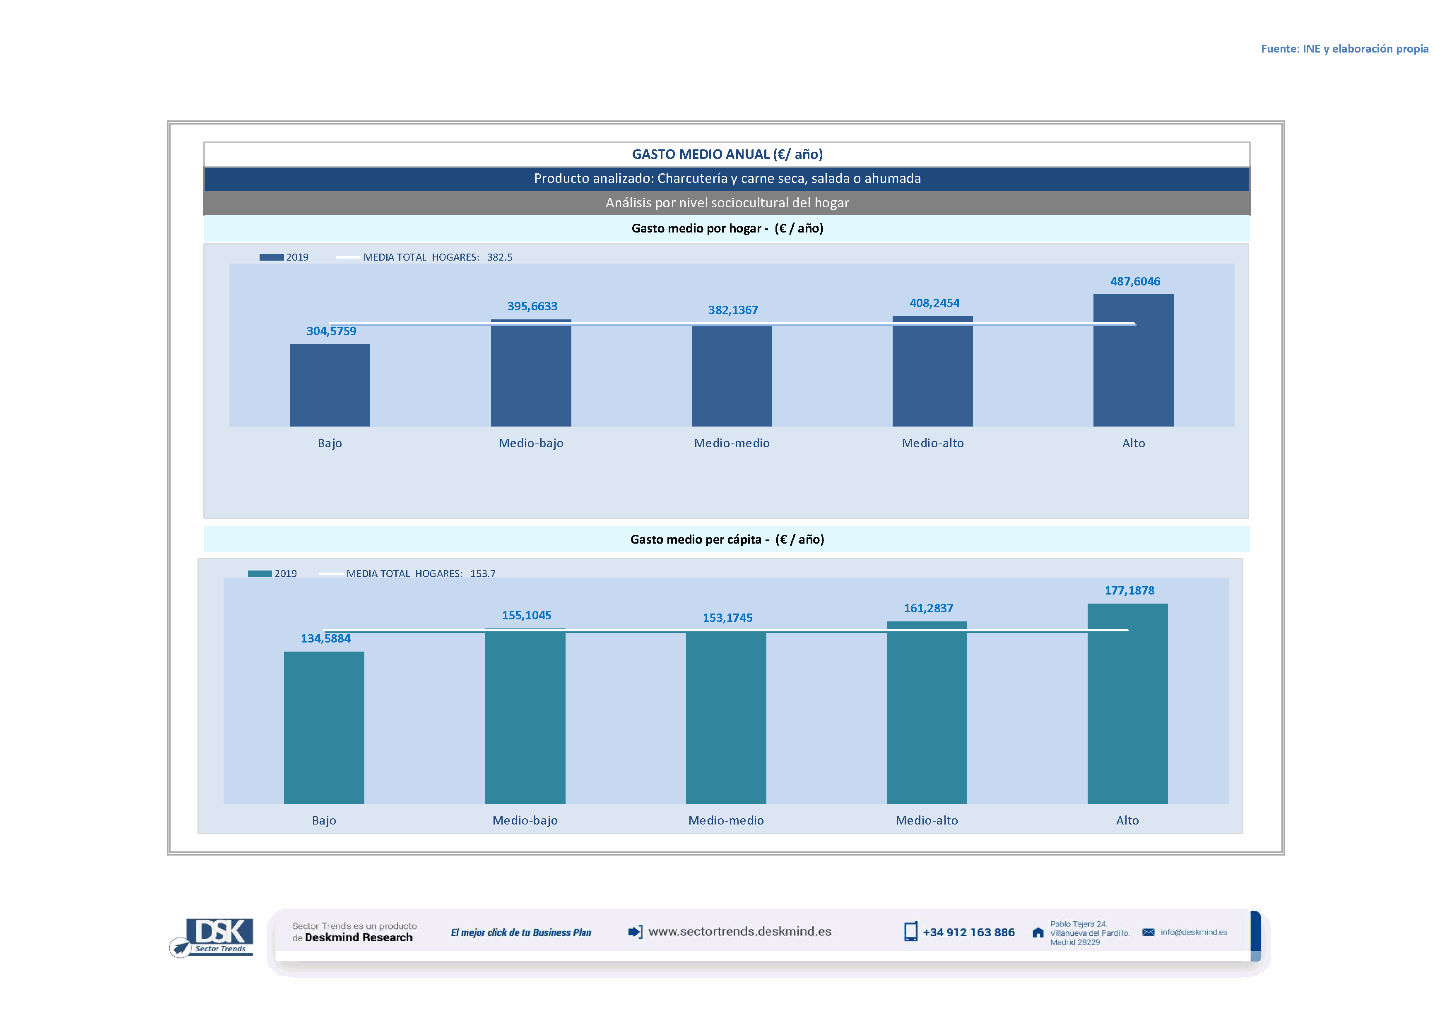The image size is (1452, 1026).
Task: Click the arrow icon beside the website URL
Action: click(635, 932)
